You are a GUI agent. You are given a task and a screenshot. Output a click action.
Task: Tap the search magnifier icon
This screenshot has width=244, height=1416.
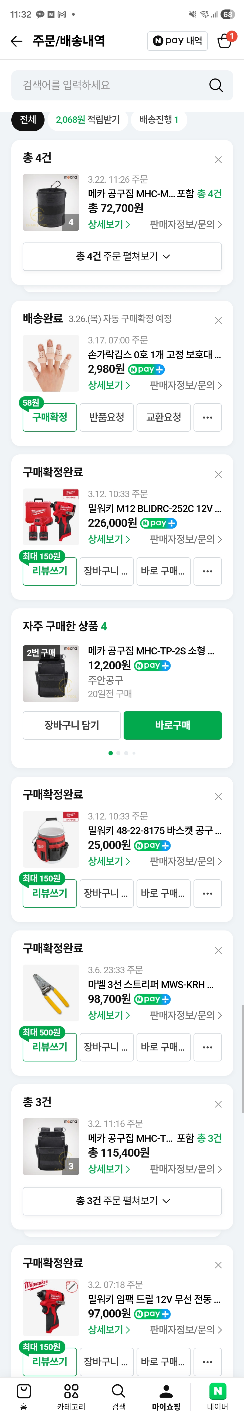(x=216, y=85)
